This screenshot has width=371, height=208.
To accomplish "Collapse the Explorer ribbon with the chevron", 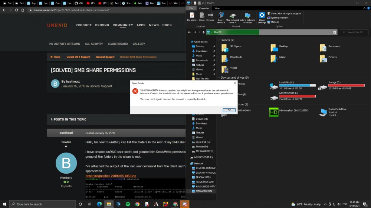I will click(364, 8).
